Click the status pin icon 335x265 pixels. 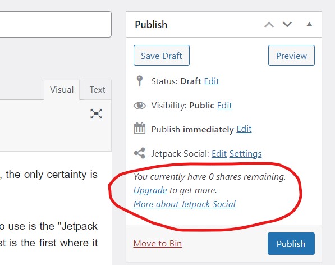[x=140, y=81]
